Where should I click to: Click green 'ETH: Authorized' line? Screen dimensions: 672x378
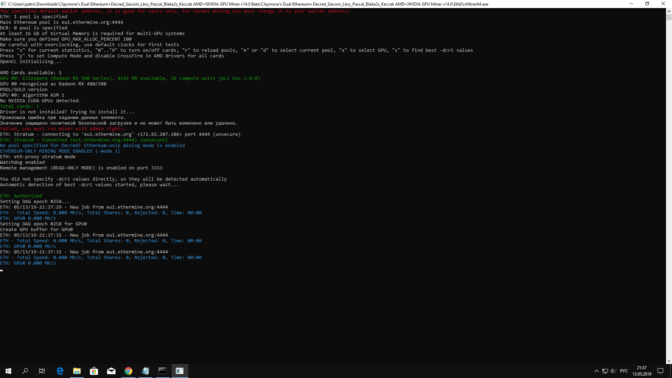(x=21, y=196)
